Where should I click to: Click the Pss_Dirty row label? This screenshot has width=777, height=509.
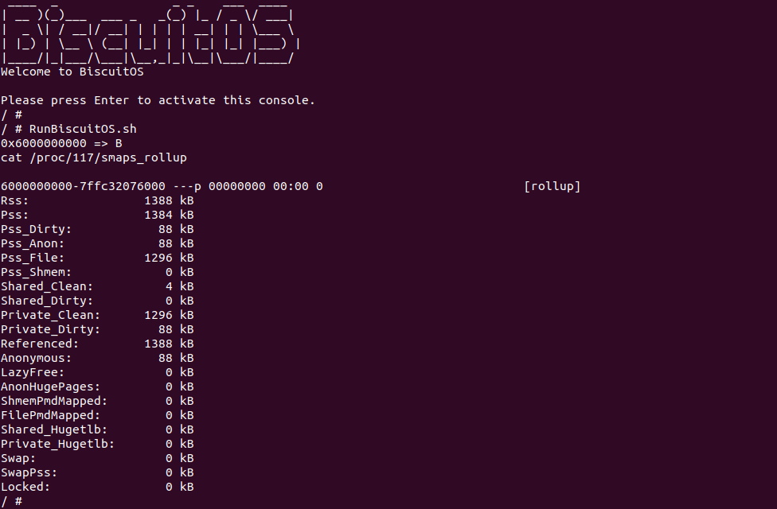tap(36, 229)
